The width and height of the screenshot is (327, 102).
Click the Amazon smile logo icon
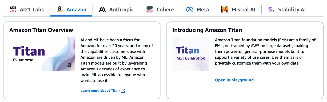coord(59,10)
